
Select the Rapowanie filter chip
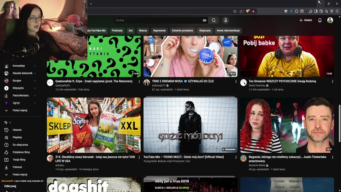pyautogui.click(x=159, y=30)
